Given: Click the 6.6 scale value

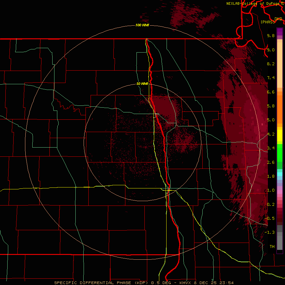Looking at the screenshot, I should (271, 92).
